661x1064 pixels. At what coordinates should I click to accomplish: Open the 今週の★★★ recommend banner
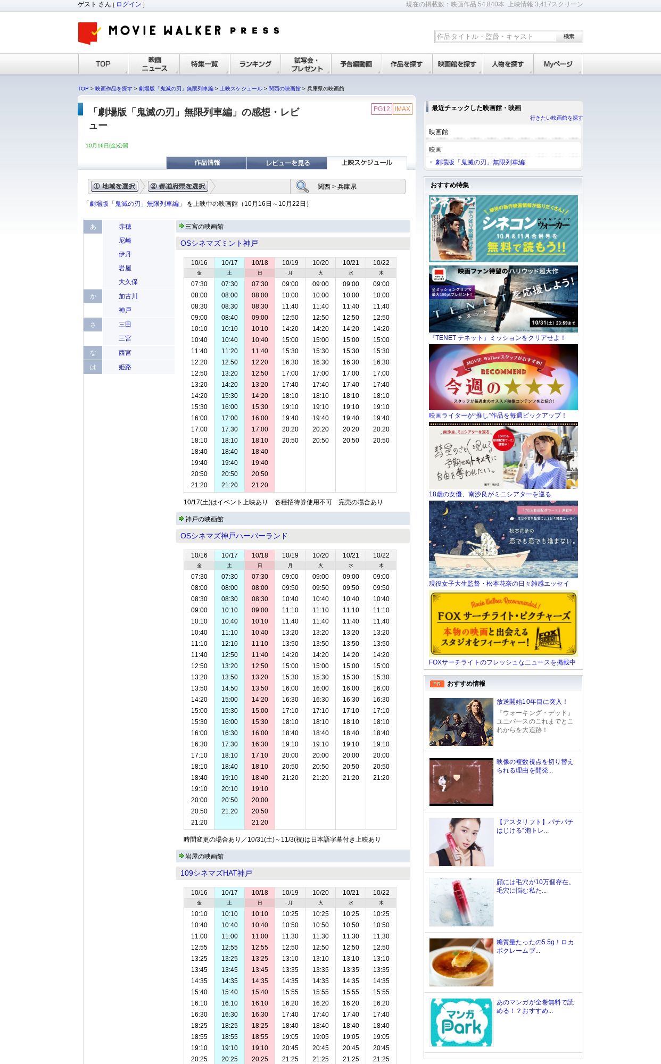[x=503, y=377]
